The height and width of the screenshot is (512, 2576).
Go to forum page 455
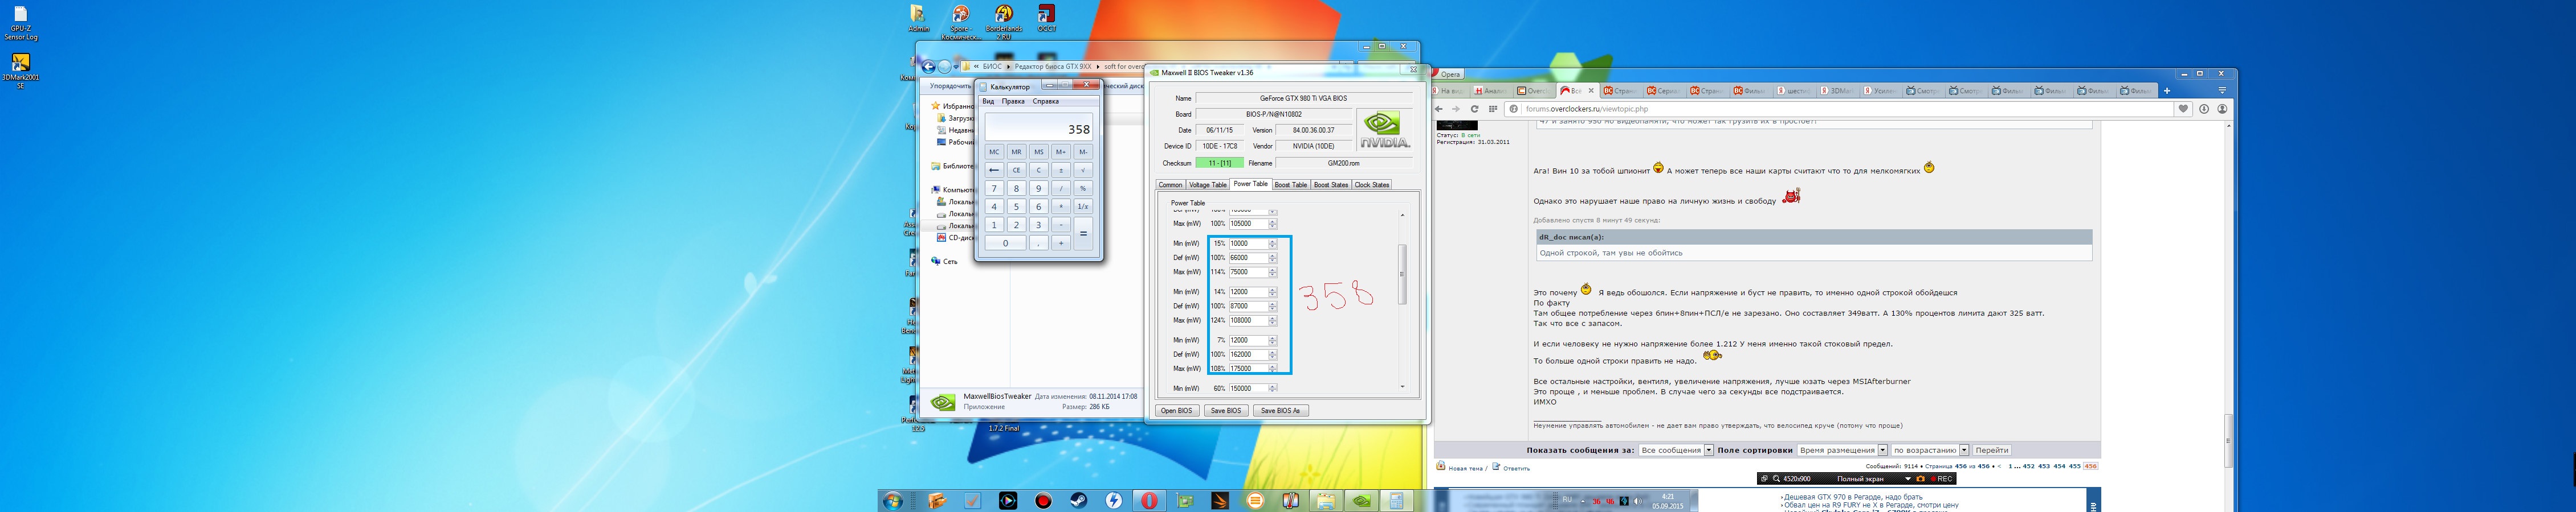2075,466
